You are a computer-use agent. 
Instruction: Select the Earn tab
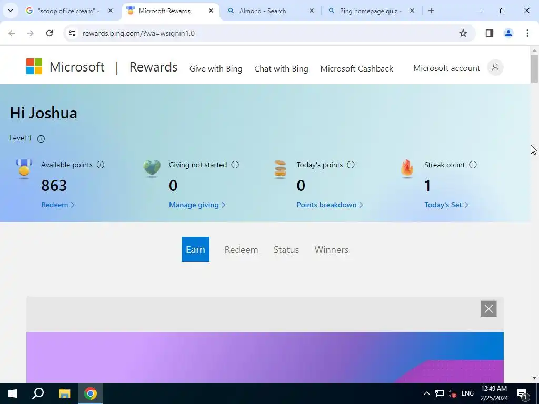click(x=195, y=249)
